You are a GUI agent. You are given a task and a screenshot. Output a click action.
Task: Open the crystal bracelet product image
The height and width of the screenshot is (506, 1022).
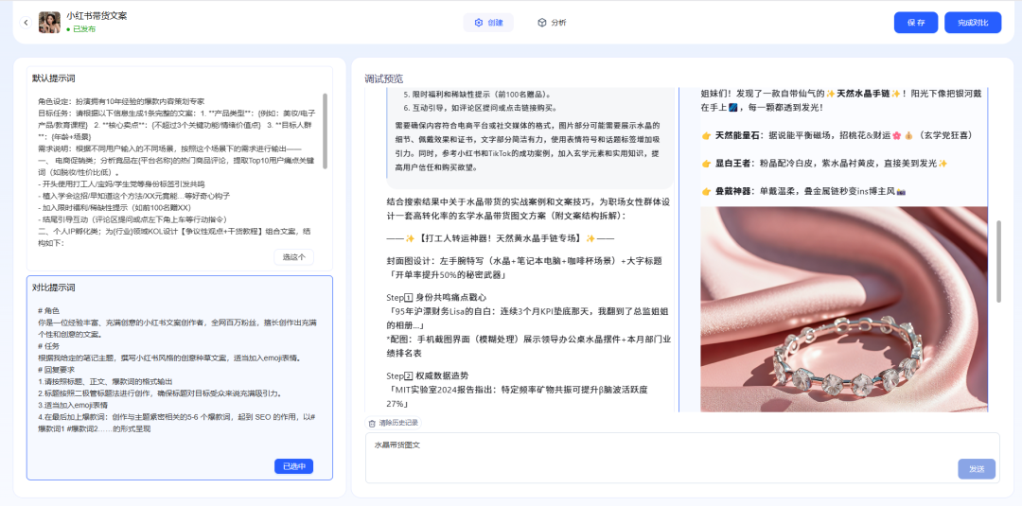tap(844, 310)
